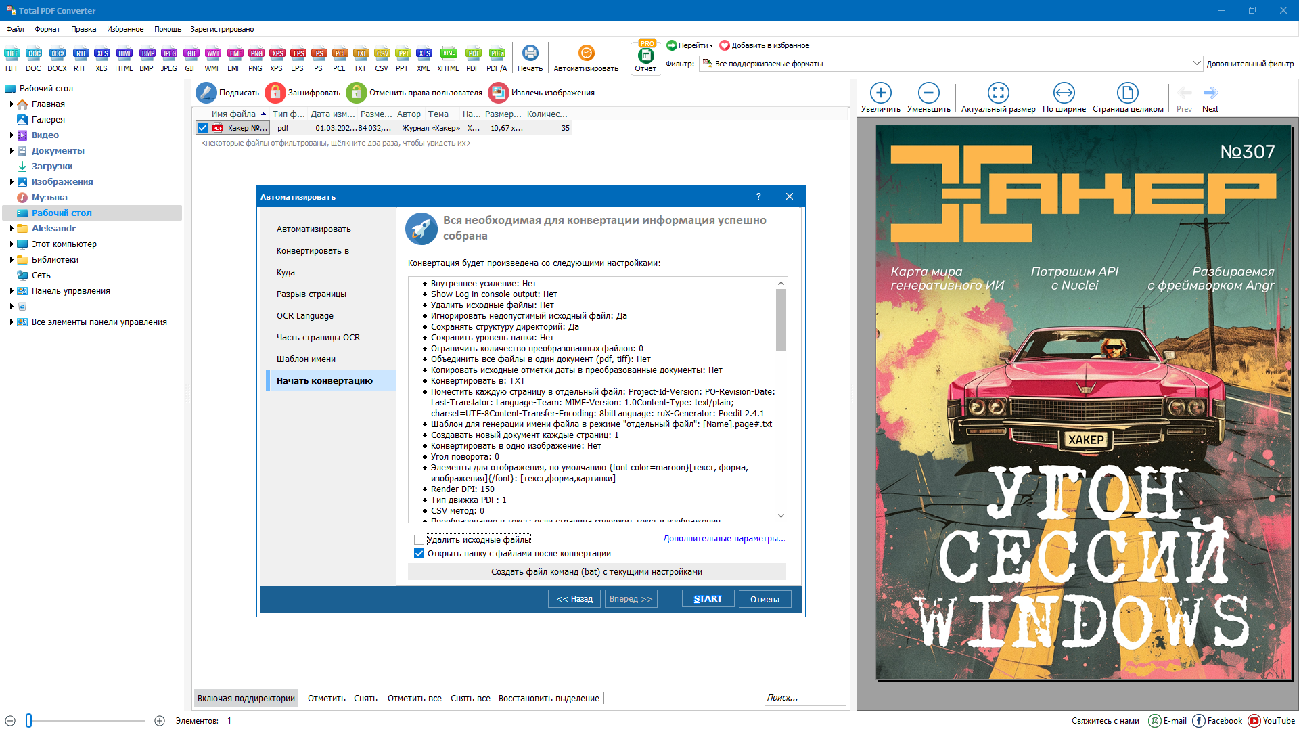Click Отметить все button

[x=415, y=698]
